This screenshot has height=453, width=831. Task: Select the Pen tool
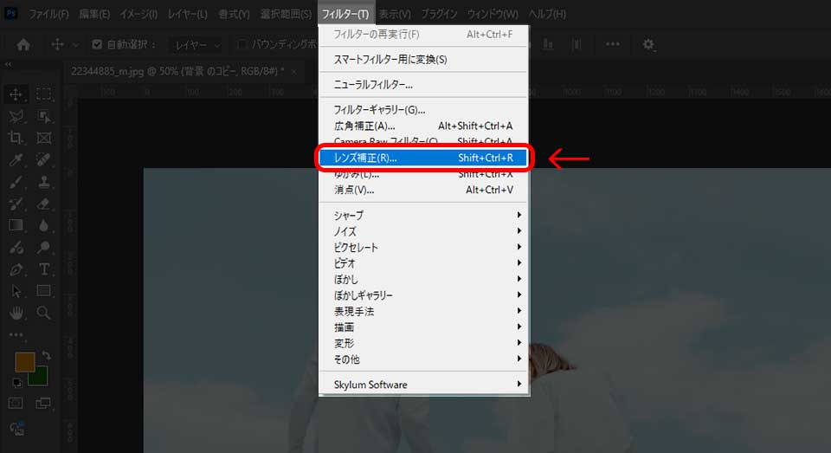coord(16,269)
